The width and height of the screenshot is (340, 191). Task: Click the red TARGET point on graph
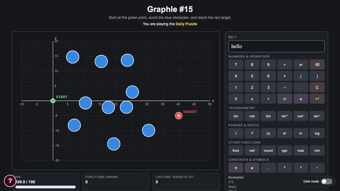179,116
